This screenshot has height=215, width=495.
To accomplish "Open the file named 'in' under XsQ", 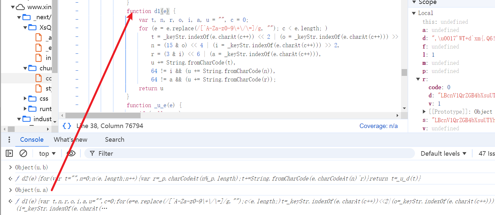I will click(39, 58).
